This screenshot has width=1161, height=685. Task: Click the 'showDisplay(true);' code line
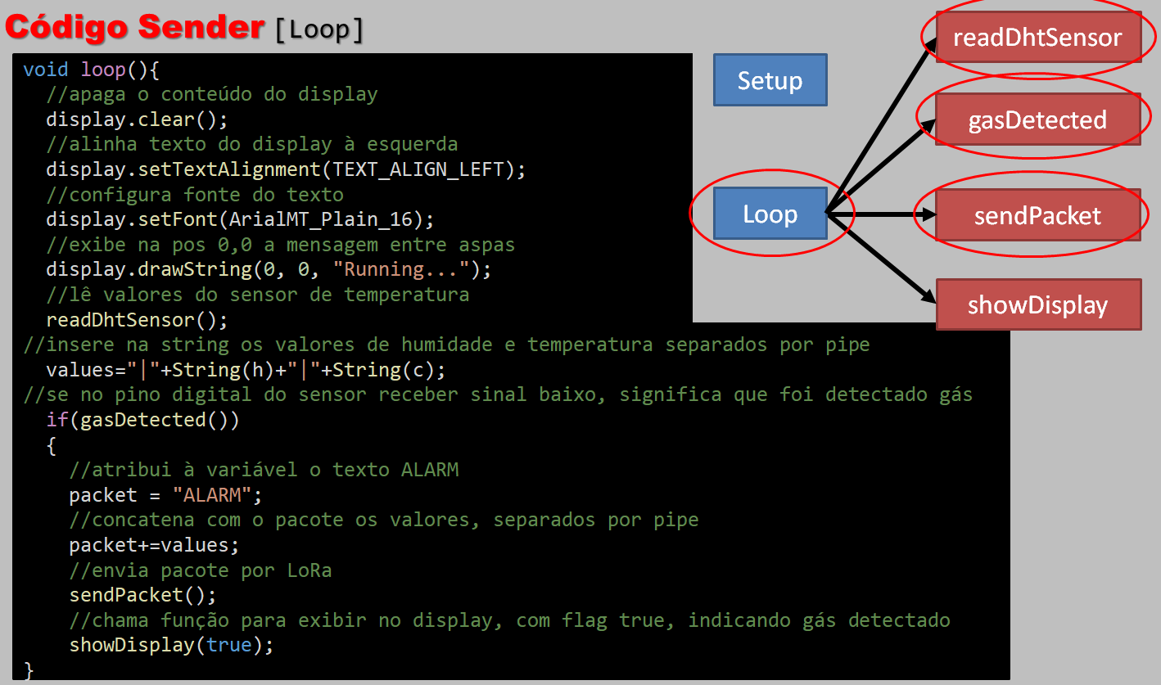(171, 645)
